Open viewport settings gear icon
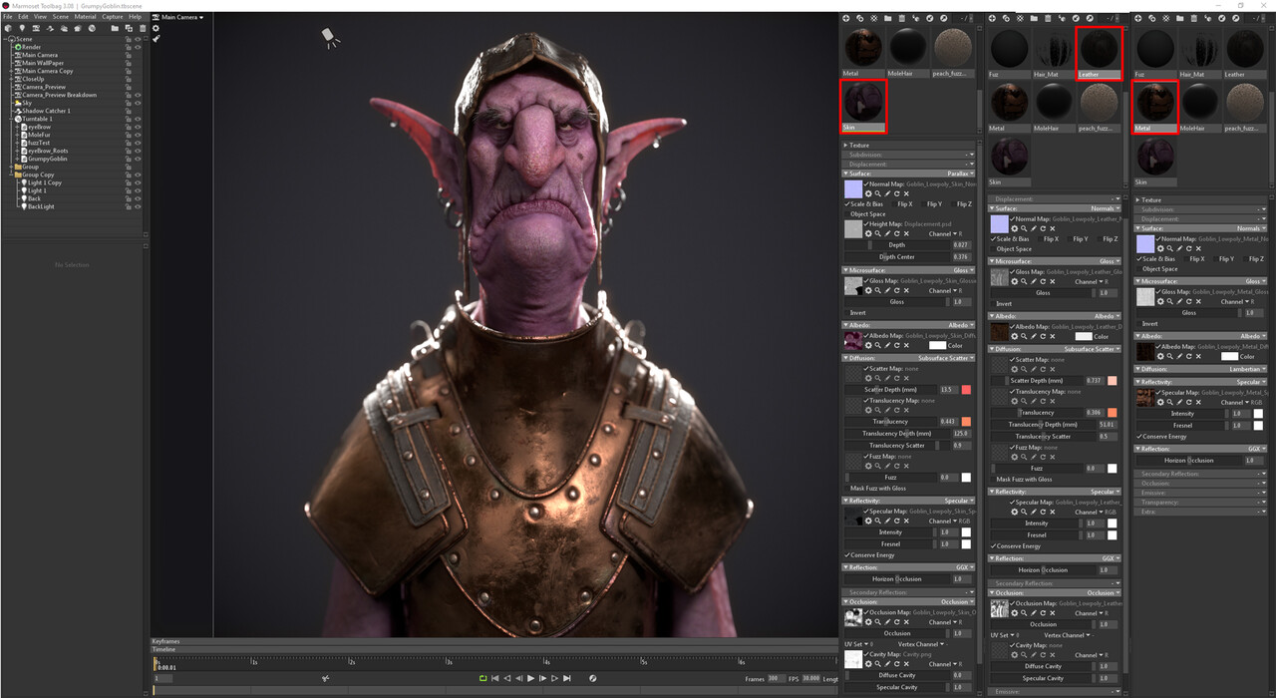 157,28
